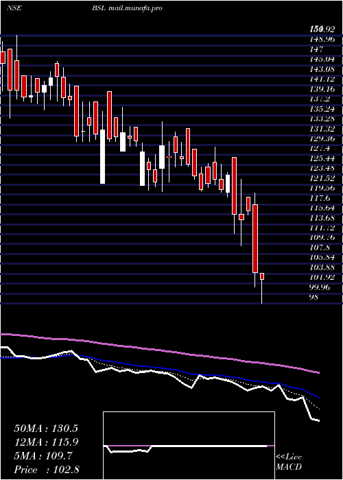Click the 121.52 price axis label
Screen dimensions: 343x480
(x=322, y=178)
